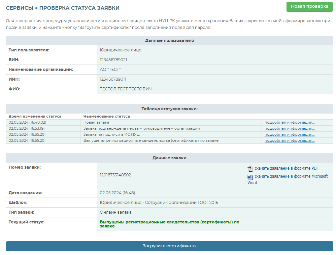
Task: Click the Microsoft Word document icon
Action: 250,177
